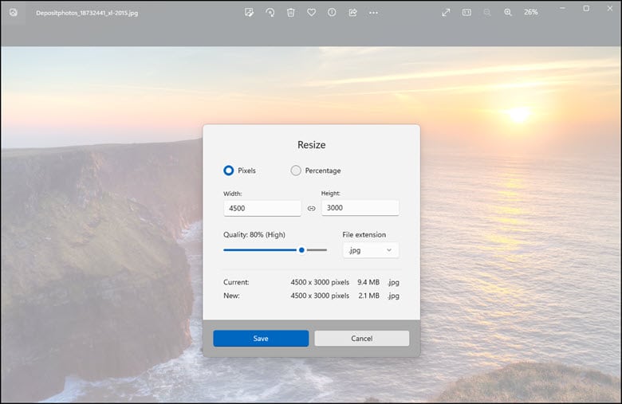The image size is (622, 404).
Task: Mark photo as favorite with heart icon
Action: click(x=311, y=12)
